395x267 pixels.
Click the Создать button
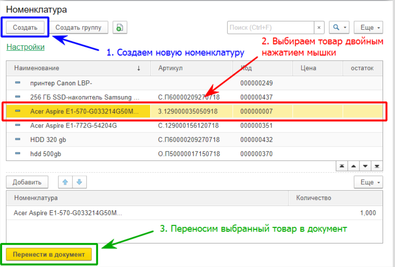(25, 27)
